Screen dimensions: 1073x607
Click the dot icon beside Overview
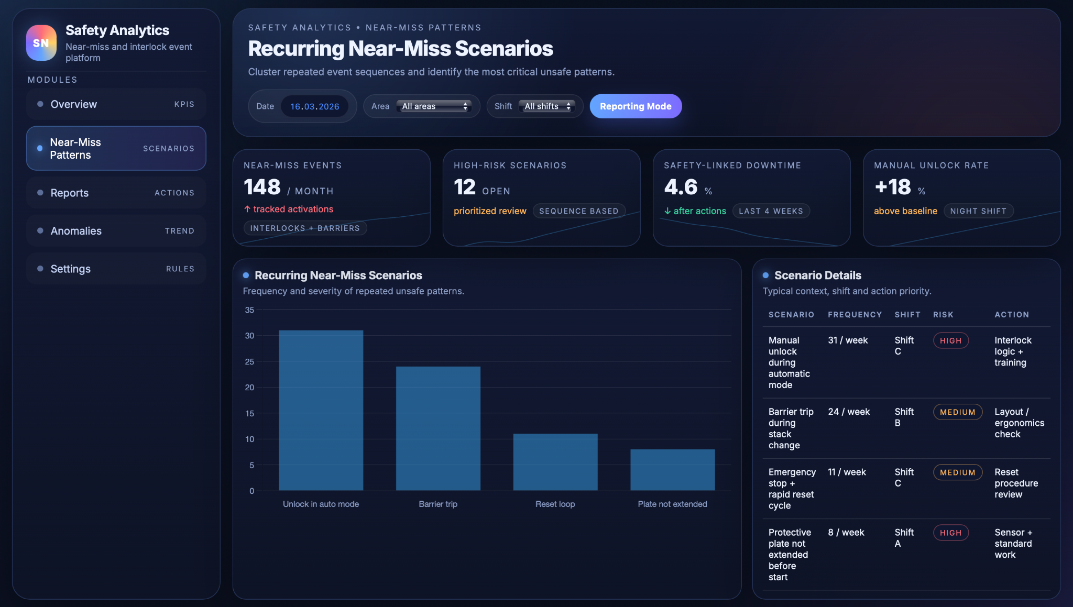[40, 104]
